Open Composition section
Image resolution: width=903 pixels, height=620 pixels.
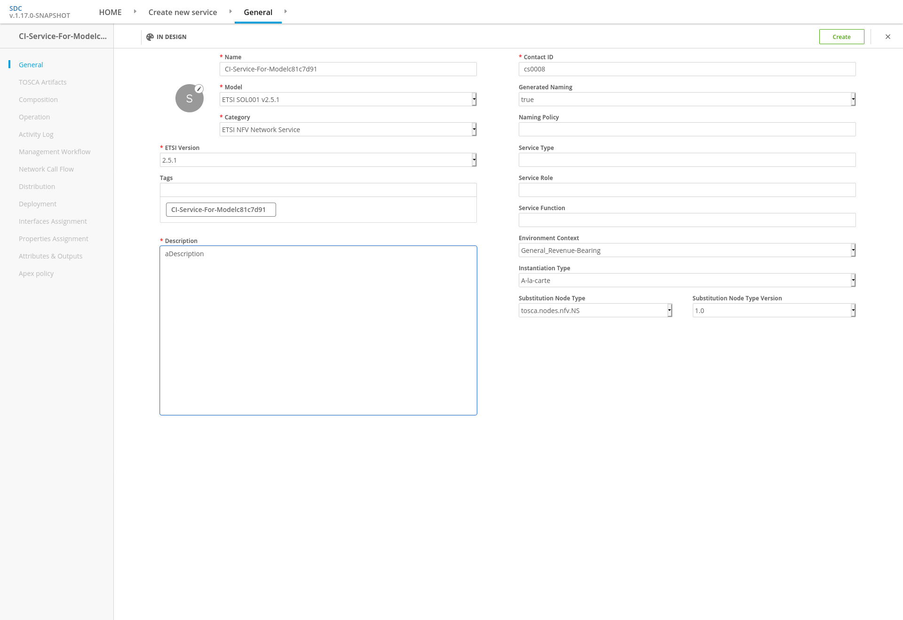click(x=38, y=100)
